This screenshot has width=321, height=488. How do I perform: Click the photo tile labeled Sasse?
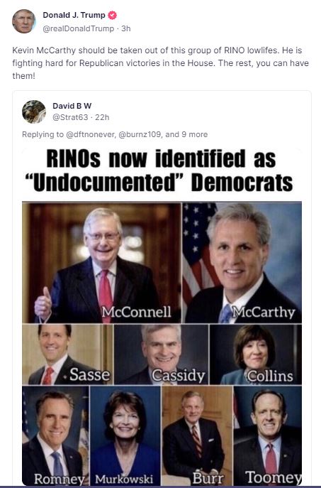click(68, 354)
